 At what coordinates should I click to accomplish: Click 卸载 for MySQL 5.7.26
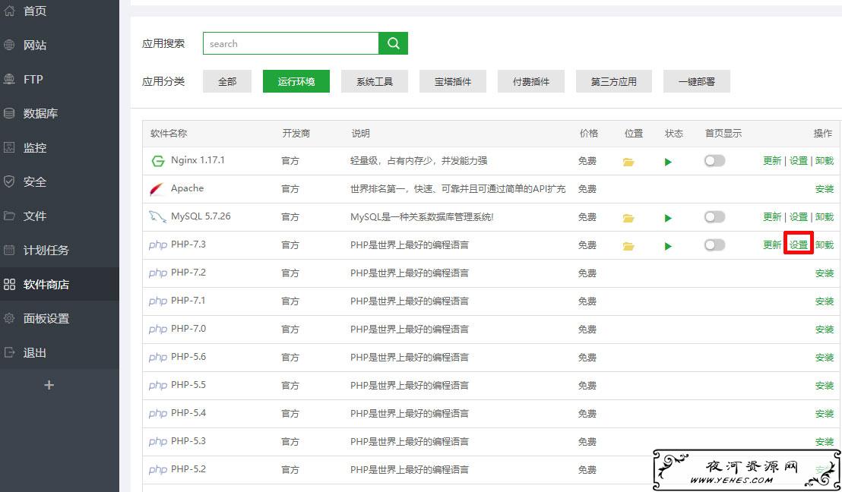point(825,216)
